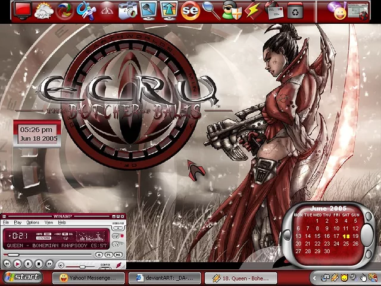
Task: Open Winamp's File menu
Action: click(6, 222)
